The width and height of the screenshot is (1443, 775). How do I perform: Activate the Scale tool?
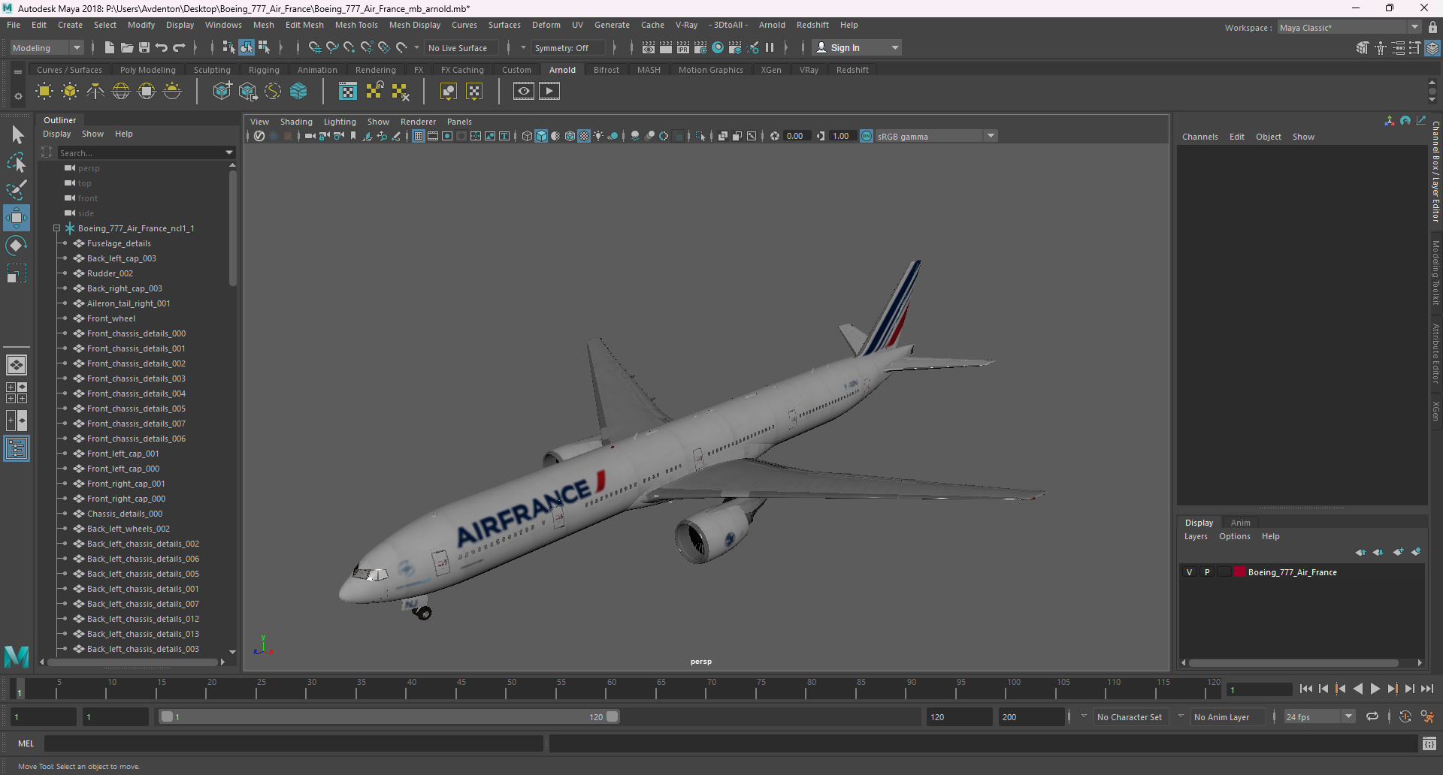tap(17, 273)
